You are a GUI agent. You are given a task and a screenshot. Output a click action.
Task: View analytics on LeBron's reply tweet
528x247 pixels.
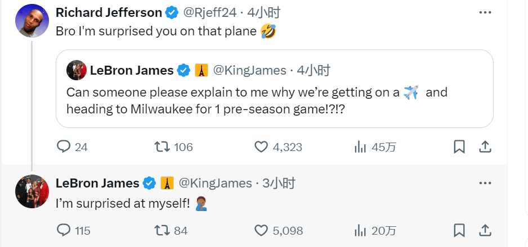pos(360,230)
